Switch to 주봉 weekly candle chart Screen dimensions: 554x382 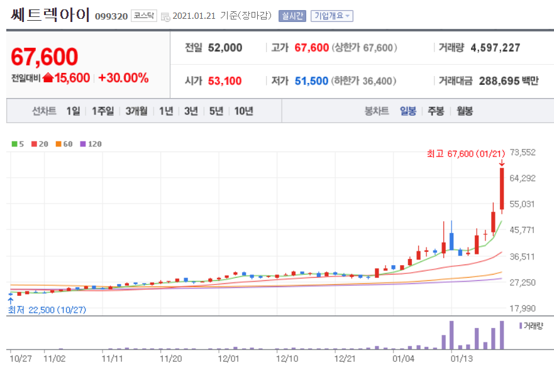(x=436, y=111)
